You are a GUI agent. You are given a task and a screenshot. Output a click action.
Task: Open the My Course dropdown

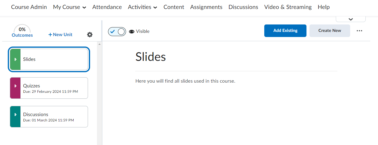tap(69, 7)
